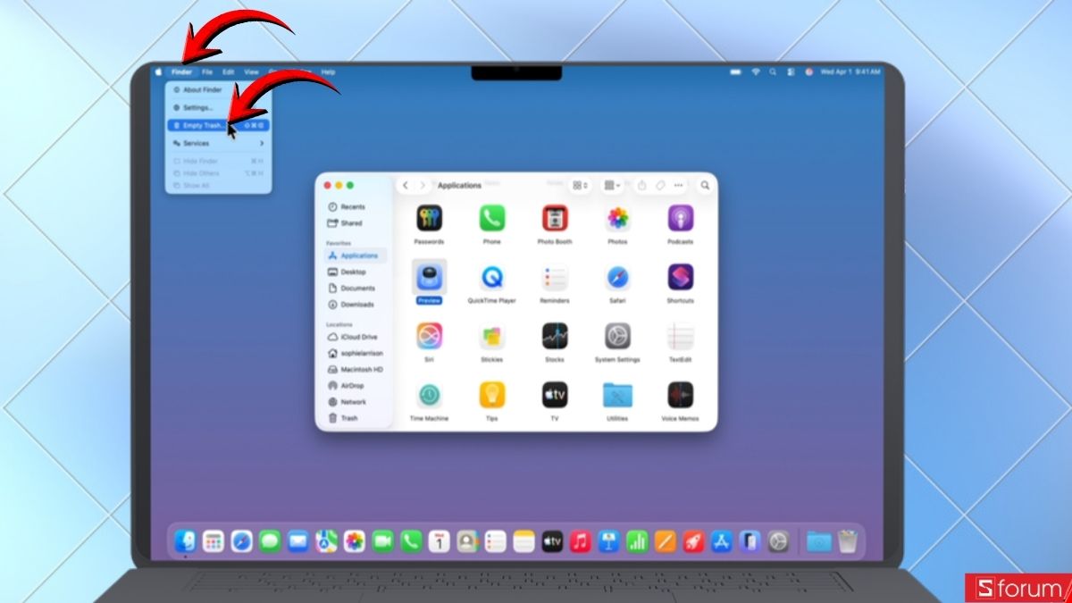Screen dimensions: 1072x603
Task: Select Downloads in the Finder sidebar
Action: click(x=356, y=304)
